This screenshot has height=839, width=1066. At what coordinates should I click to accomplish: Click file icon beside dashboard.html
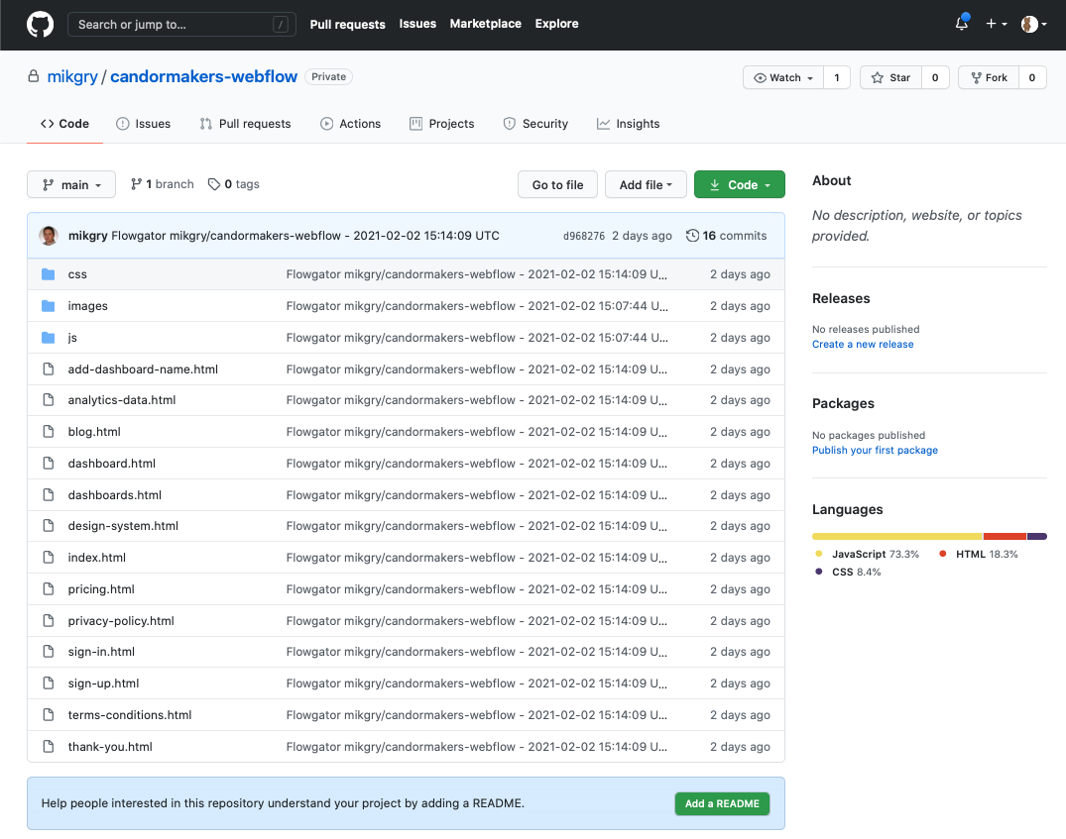click(49, 464)
